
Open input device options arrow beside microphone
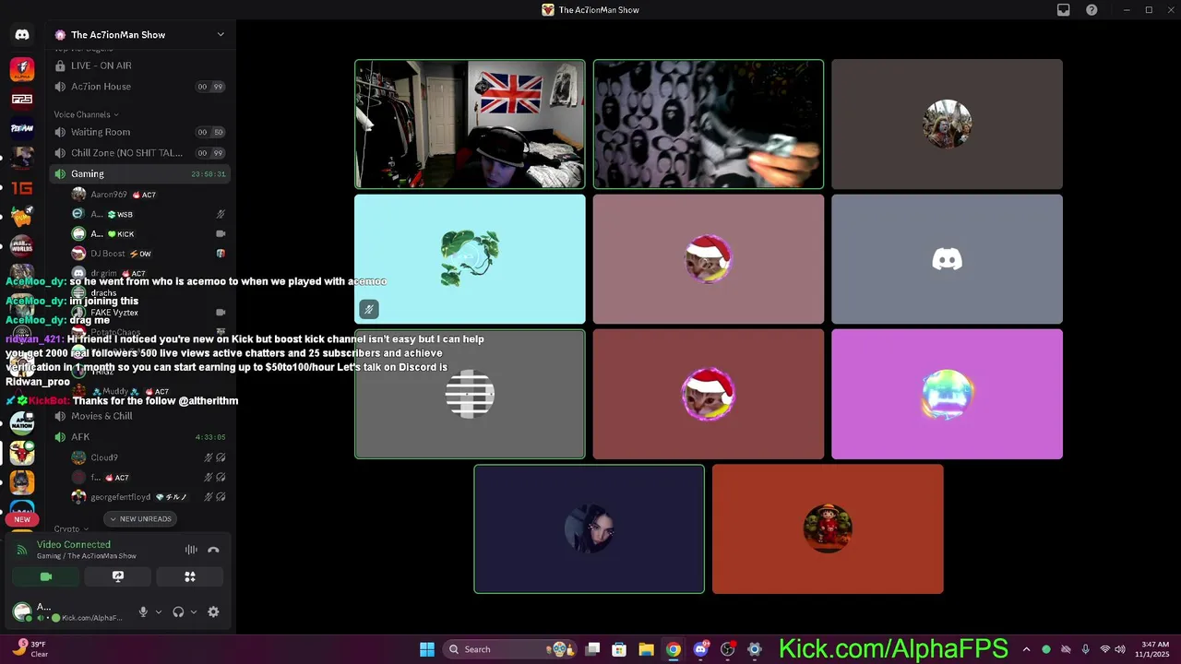(158, 611)
